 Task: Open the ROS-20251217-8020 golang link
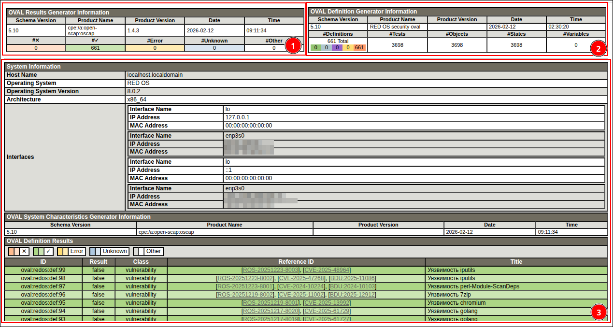271,311
